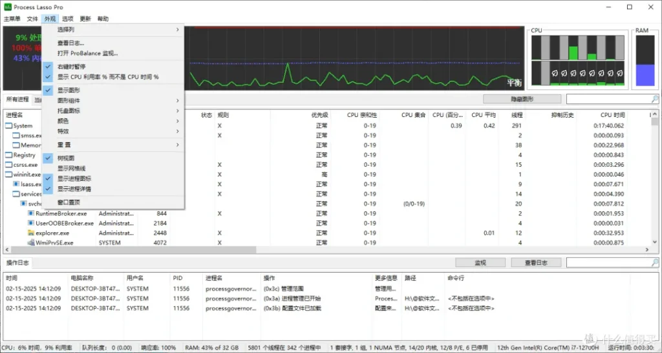Click the search icon in process filter box

coord(654,99)
